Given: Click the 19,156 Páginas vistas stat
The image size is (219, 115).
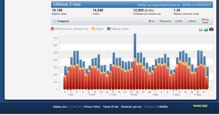Looking at the screenshot, I should coord(59,12).
